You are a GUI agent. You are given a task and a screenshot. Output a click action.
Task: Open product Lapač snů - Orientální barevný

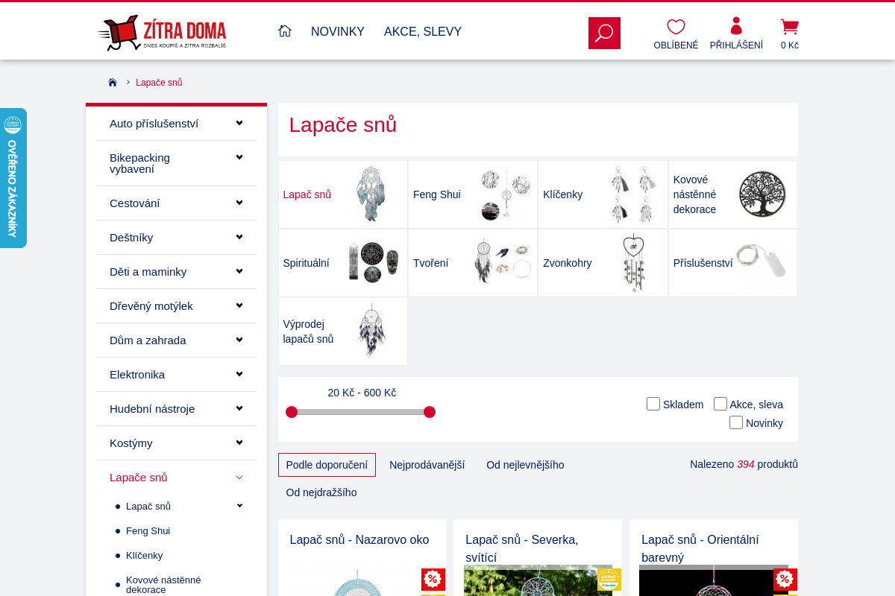pyautogui.click(x=700, y=548)
